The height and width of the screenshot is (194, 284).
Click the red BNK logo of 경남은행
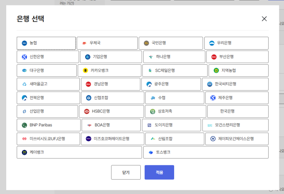89,84
